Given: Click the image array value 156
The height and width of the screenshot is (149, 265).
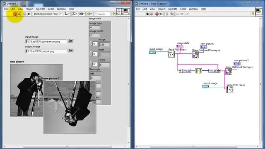Looking at the screenshot, I should click(x=104, y=45).
